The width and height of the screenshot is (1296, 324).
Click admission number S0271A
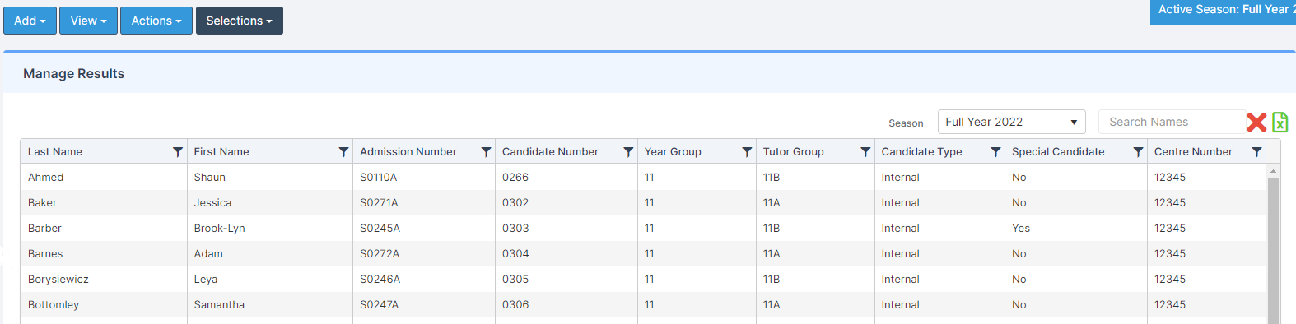(379, 203)
